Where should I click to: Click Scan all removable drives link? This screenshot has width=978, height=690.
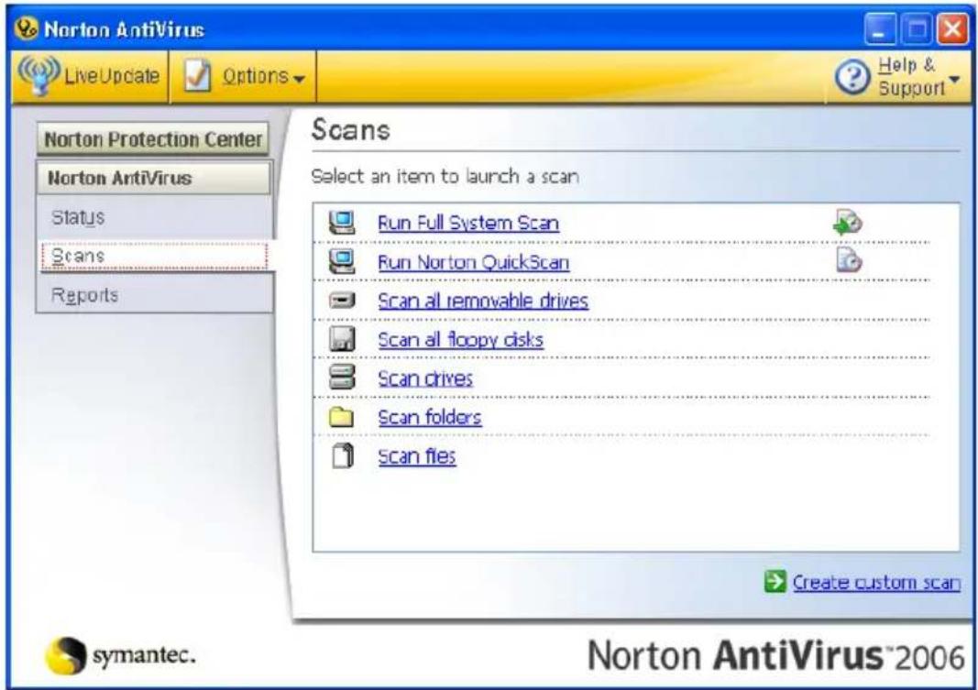click(x=483, y=301)
